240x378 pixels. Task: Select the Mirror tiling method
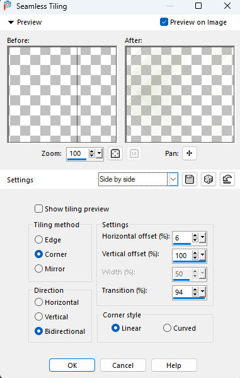38,269
